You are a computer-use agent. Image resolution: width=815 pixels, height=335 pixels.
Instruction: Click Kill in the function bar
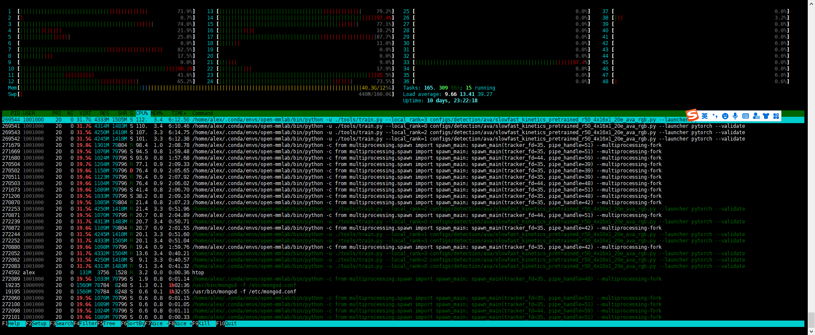(x=204, y=324)
